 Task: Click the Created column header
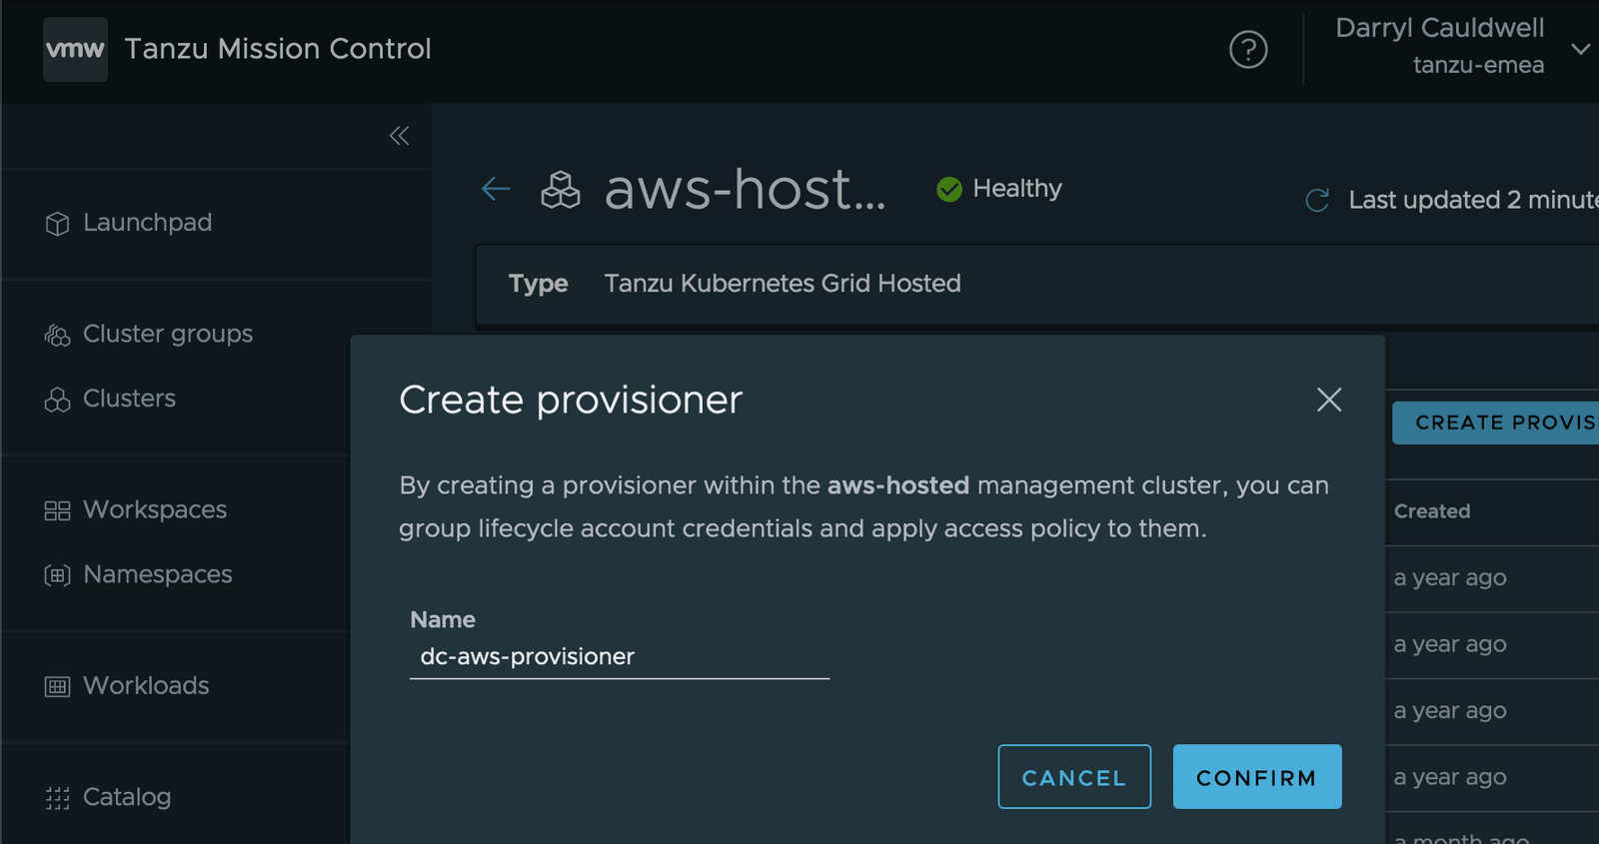click(1432, 511)
